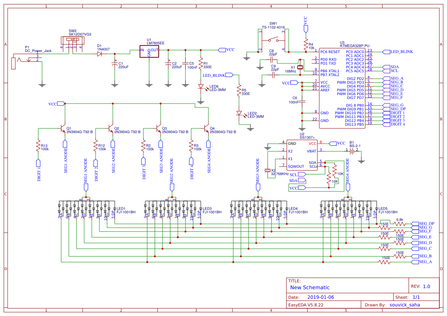Select the LED1 FJ11001BH display label
The width and height of the screenshot is (447, 316).
tap(126, 210)
